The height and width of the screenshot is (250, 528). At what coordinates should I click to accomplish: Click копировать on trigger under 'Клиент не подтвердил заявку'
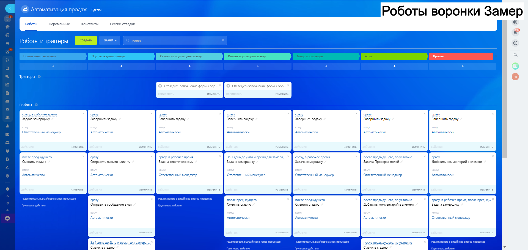[166, 94]
